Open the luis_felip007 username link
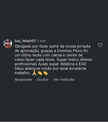Screen dimensions: 108x122 [x=25, y=41]
